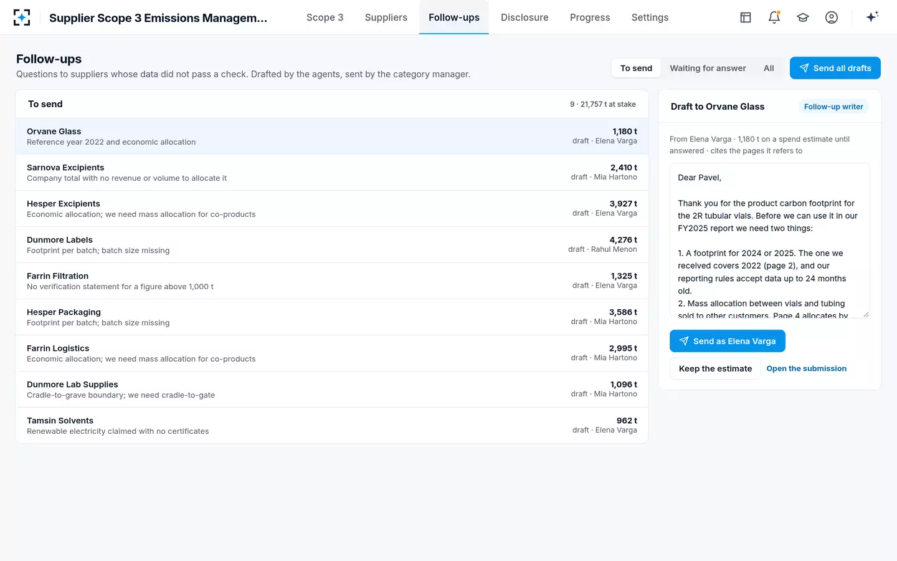Open the user account icon
The image size is (897, 561).
[832, 17]
